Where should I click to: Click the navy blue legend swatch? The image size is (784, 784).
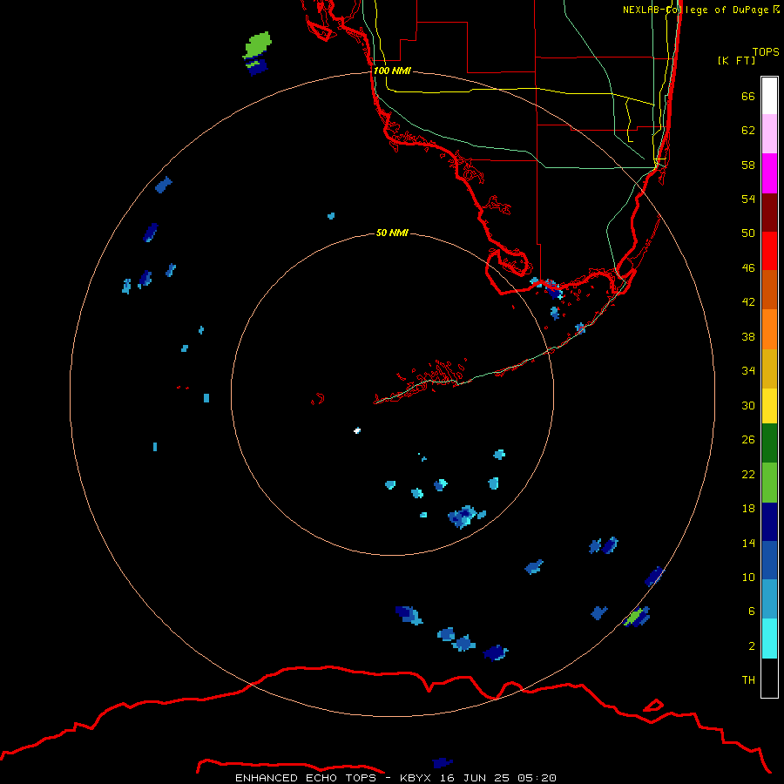pos(769,522)
